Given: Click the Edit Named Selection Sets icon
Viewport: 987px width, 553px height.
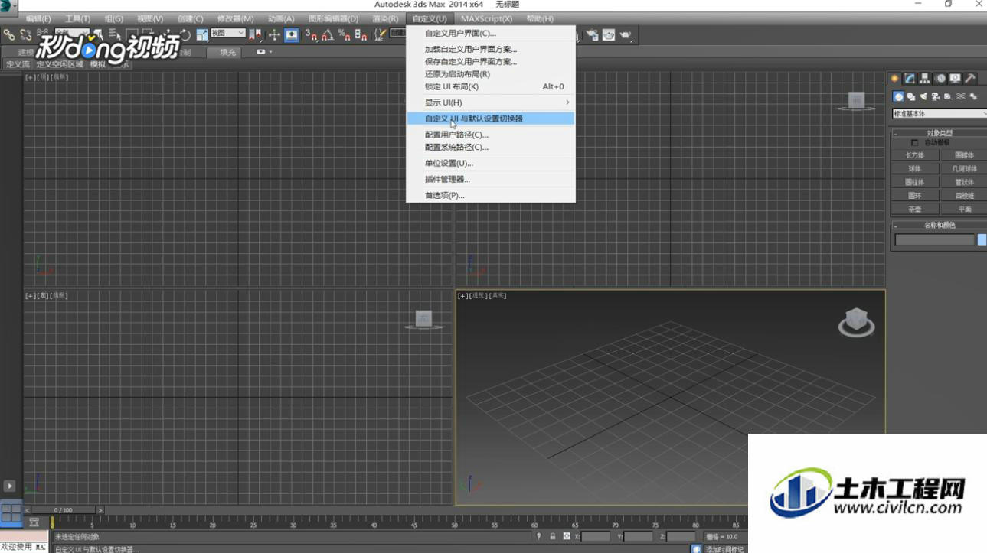Looking at the screenshot, I should tap(380, 35).
